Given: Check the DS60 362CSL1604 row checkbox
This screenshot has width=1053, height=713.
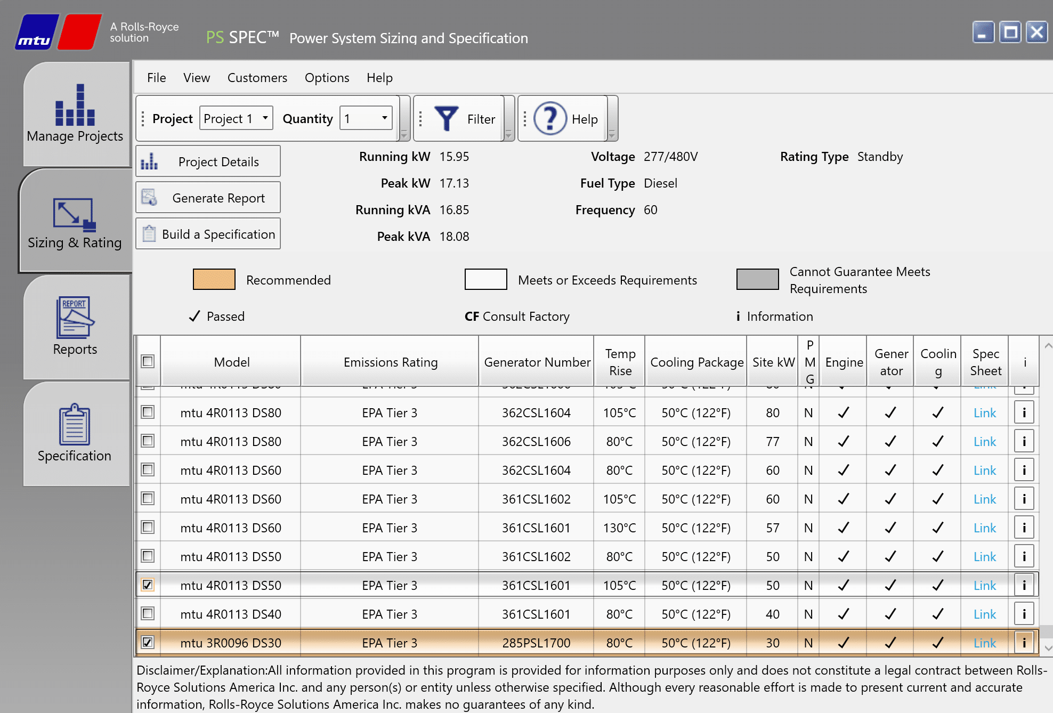Looking at the screenshot, I should click(x=148, y=469).
